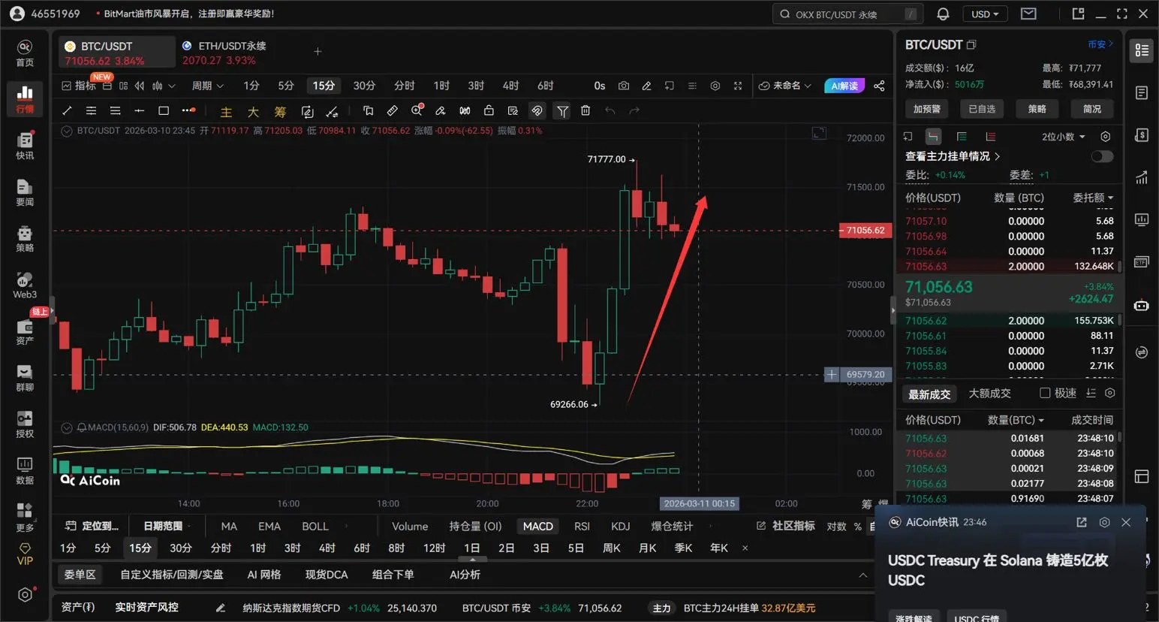Select the horizontal line drawing tool
Viewport: 1159px width, 622px height.
[x=140, y=110]
